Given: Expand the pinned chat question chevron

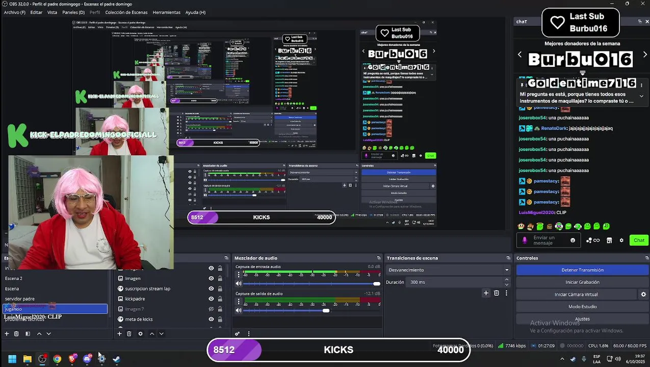Looking at the screenshot, I should 641,96.
